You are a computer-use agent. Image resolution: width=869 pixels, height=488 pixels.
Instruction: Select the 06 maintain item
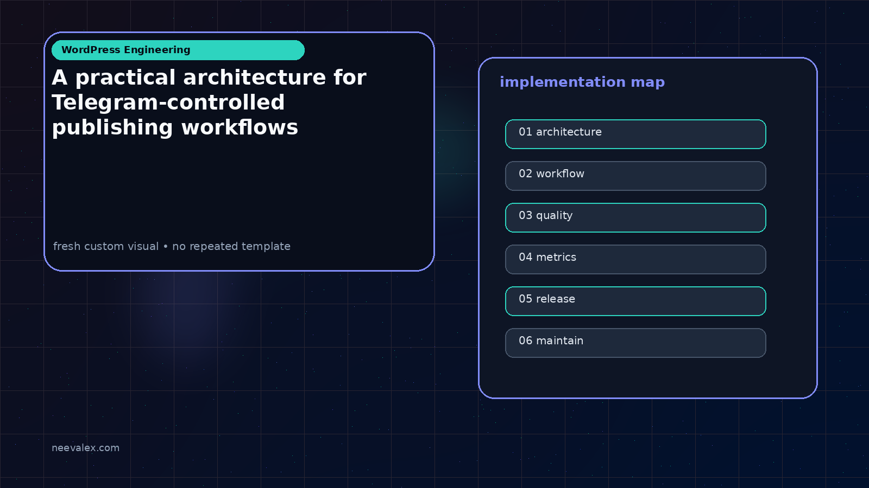pyautogui.click(x=635, y=343)
